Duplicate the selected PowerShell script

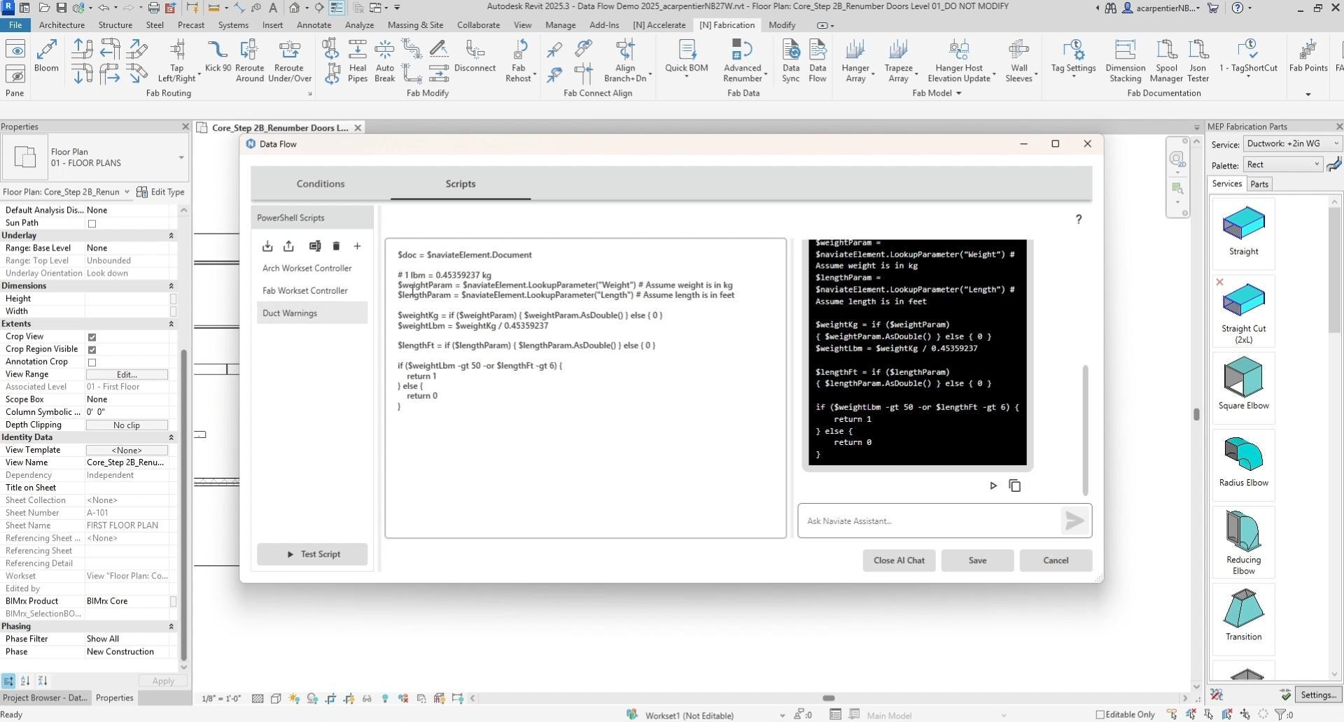click(315, 246)
